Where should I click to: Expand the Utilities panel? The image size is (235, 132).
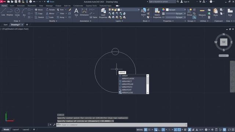pyautogui.click(x=204, y=21)
